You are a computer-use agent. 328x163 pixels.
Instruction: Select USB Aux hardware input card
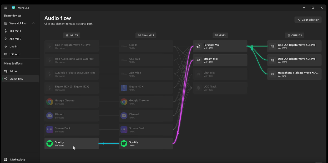point(72,60)
